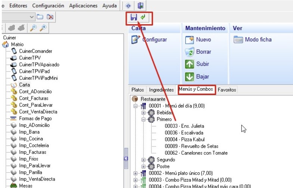Screen dimensions: 293x188
Task: Click the green cutlery icon of Combo 00003
Action: (x=143, y=180)
